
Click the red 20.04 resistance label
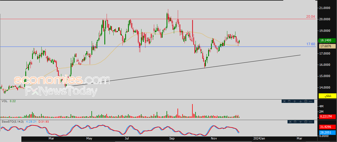311,17
